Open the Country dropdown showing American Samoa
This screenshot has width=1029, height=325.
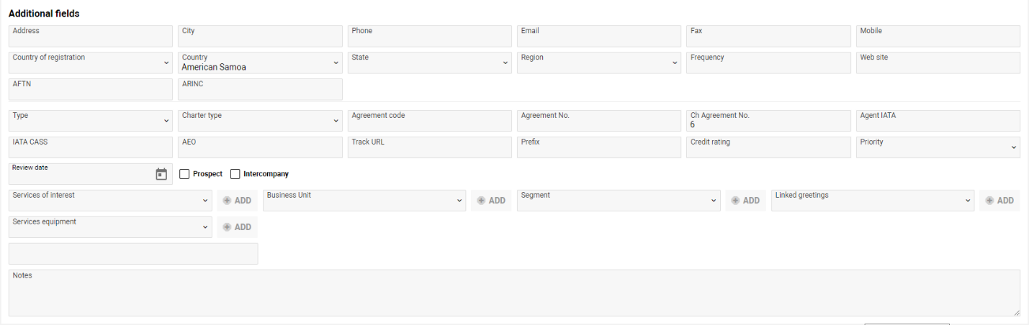260,63
